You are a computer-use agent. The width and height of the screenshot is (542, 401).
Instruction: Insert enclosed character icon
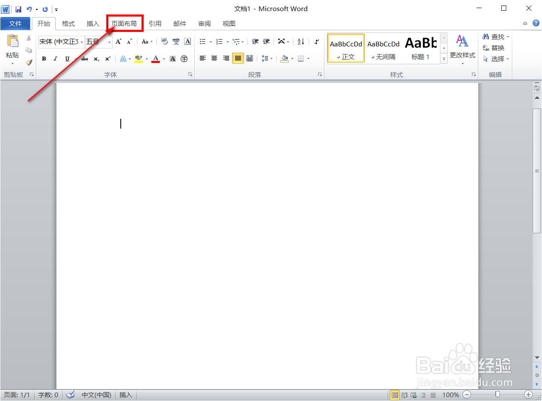click(184, 59)
